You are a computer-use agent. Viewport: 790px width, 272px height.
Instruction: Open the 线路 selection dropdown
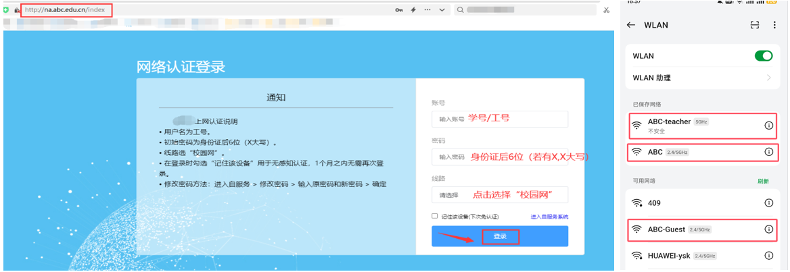[499, 195]
